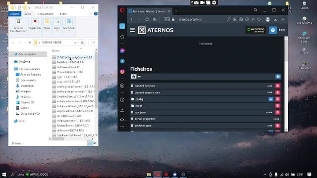
Task: Click the Explorer search box
Action: 93,43
